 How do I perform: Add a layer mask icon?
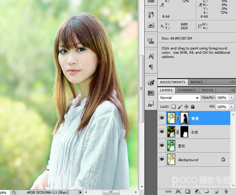pyautogui.click(x=188, y=191)
